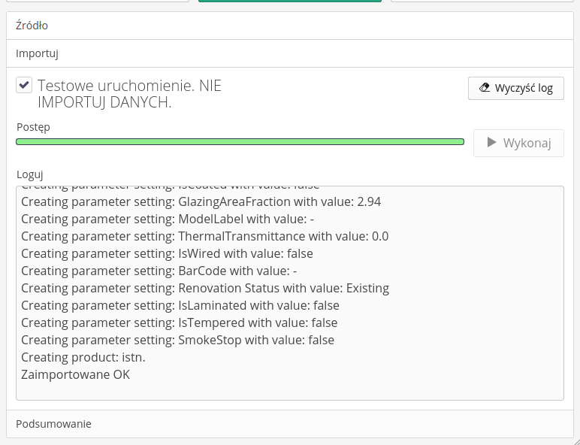Click the 'Creating product: istn.' log line
580x445 pixels.
(83, 357)
